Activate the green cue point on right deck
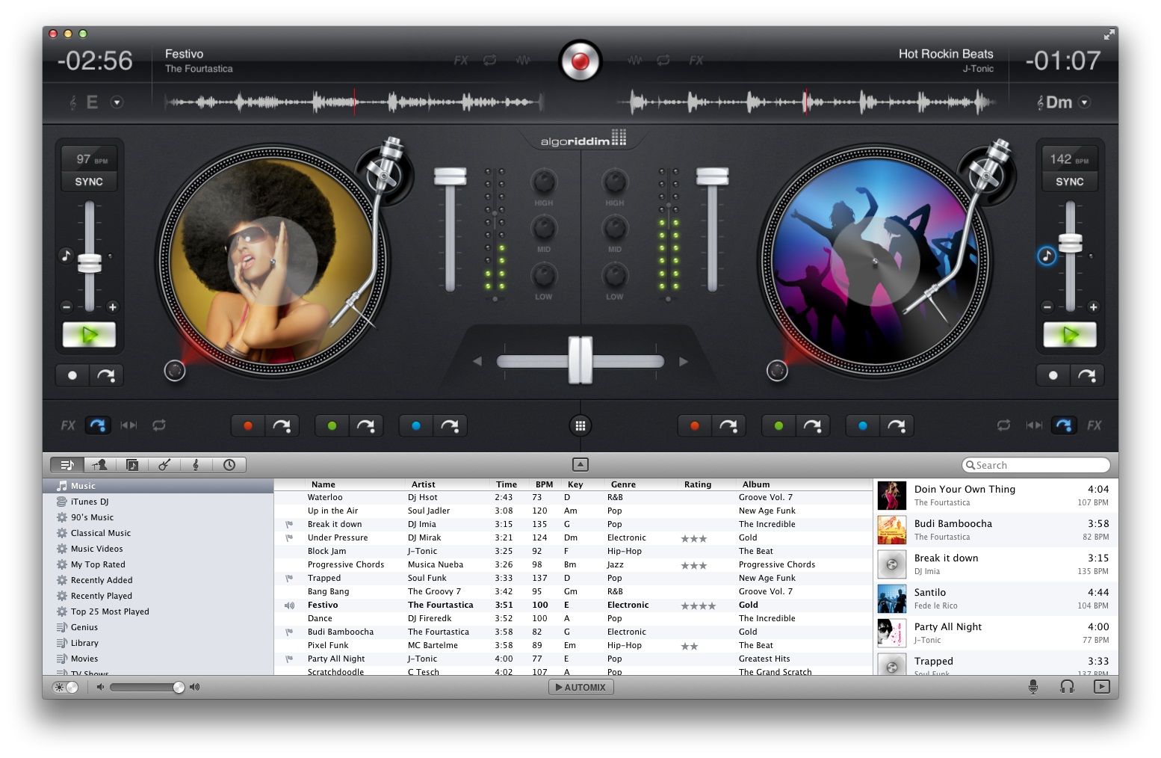Image resolution: width=1161 pixels, height=758 pixels. (778, 425)
